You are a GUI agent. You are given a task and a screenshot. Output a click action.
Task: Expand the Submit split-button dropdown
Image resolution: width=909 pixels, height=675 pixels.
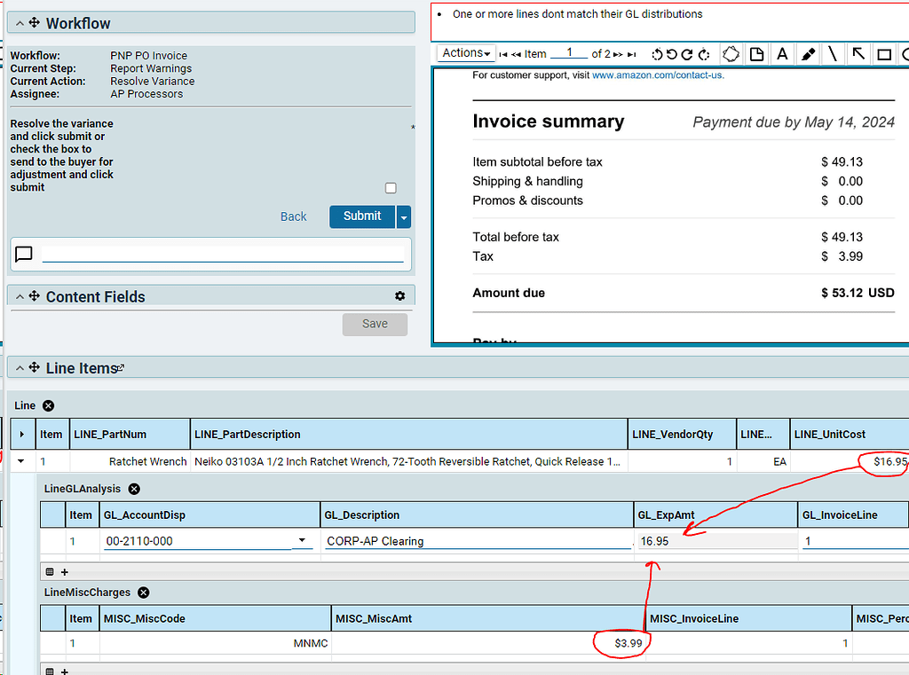click(403, 216)
